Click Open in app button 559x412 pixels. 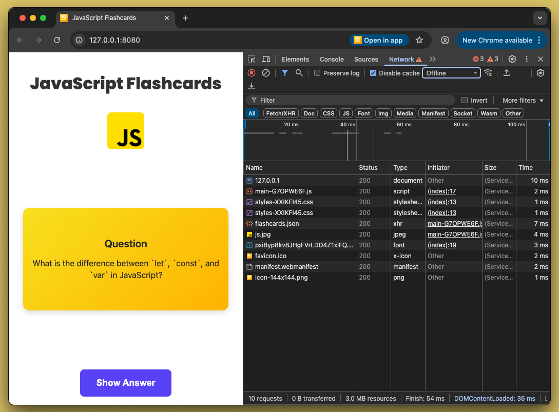[x=379, y=40]
